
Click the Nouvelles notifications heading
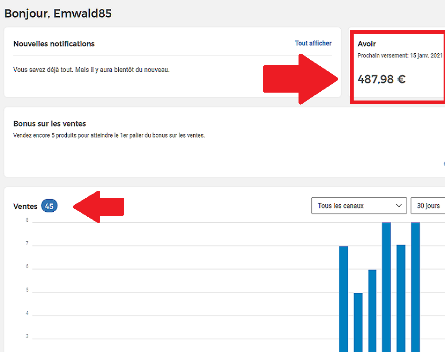pos(54,44)
